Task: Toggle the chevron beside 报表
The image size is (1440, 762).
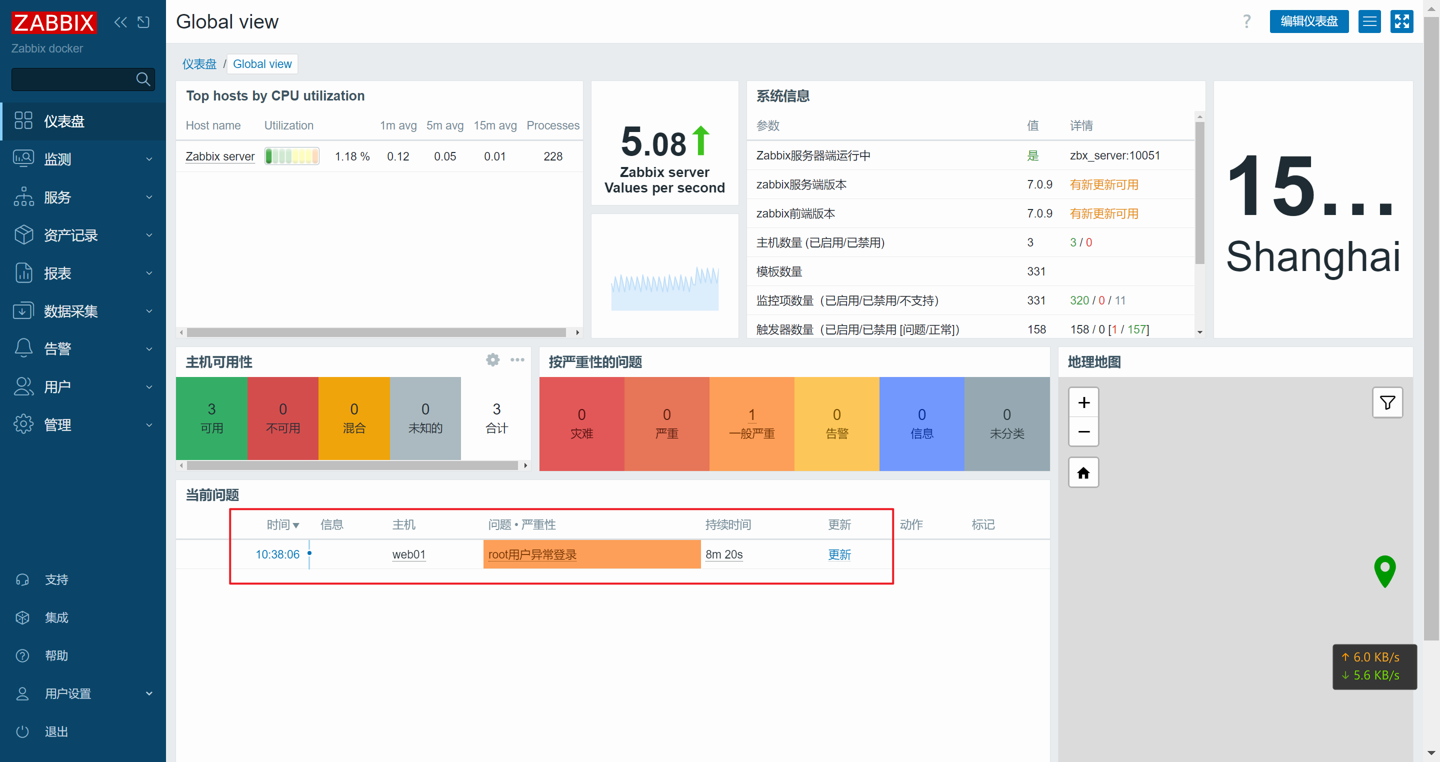Action: (x=148, y=273)
